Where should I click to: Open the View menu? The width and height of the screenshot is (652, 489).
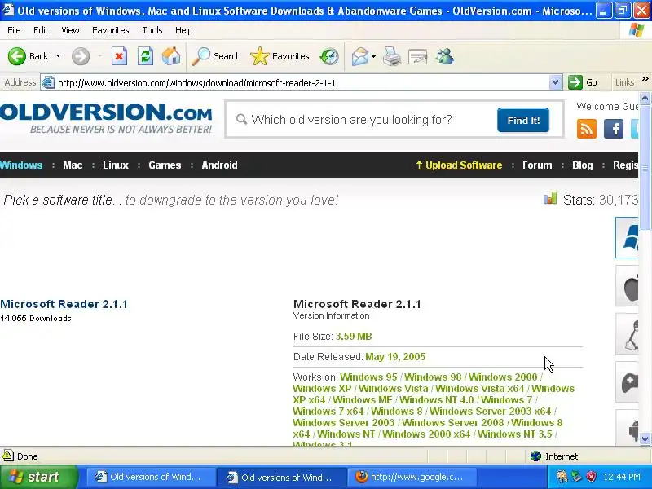[x=70, y=30]
